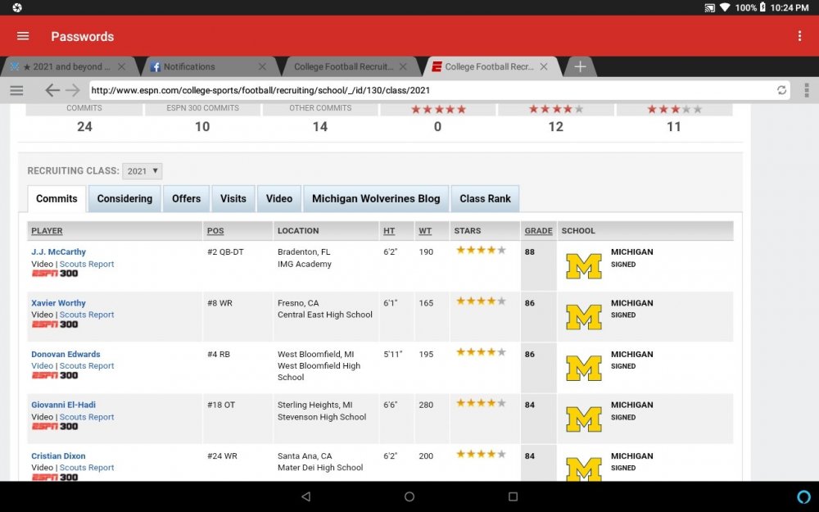Image resolution: width=819 pixels, height=512 pixels.
Task: Switch to the '2021 and beyond' browser tab
Action: (x=67, y=66)
